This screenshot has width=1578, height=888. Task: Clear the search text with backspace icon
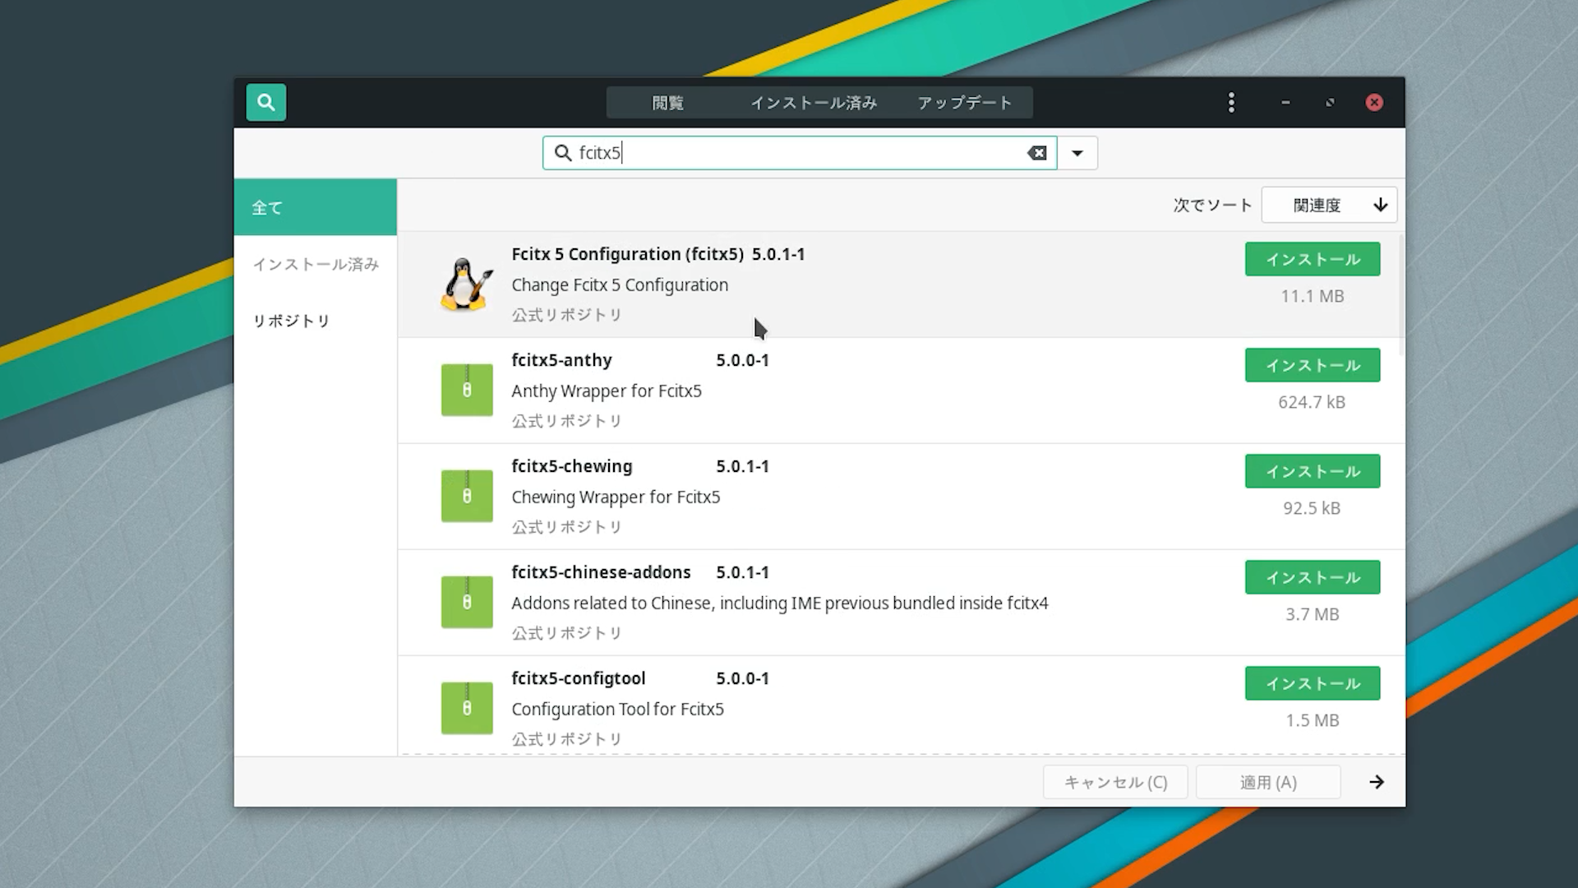1036,153
